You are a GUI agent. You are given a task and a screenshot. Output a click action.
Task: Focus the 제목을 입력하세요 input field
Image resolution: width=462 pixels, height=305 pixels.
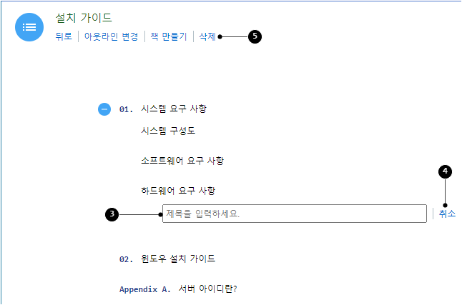click(295, 214)
